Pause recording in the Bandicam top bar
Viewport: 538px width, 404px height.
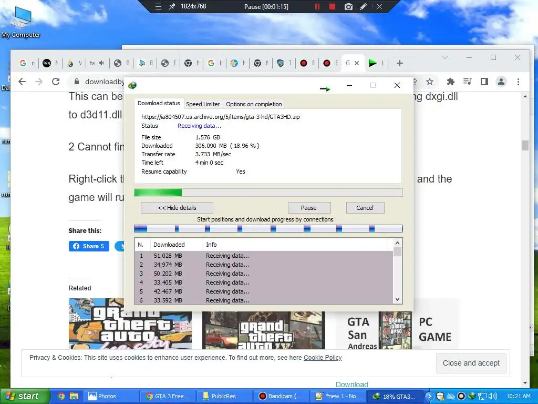(x=317, y=6)
